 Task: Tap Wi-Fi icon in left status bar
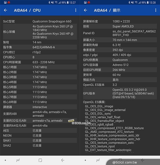pyautogui.click(x=56, y=2)
